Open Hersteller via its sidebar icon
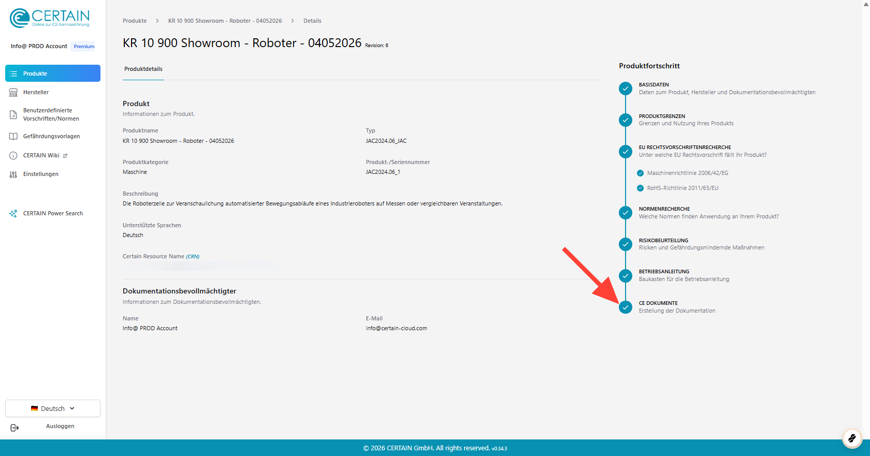Image resolution: width=870 pixels, height=456 pixels. pyautogui.click(x=13, y=93)
